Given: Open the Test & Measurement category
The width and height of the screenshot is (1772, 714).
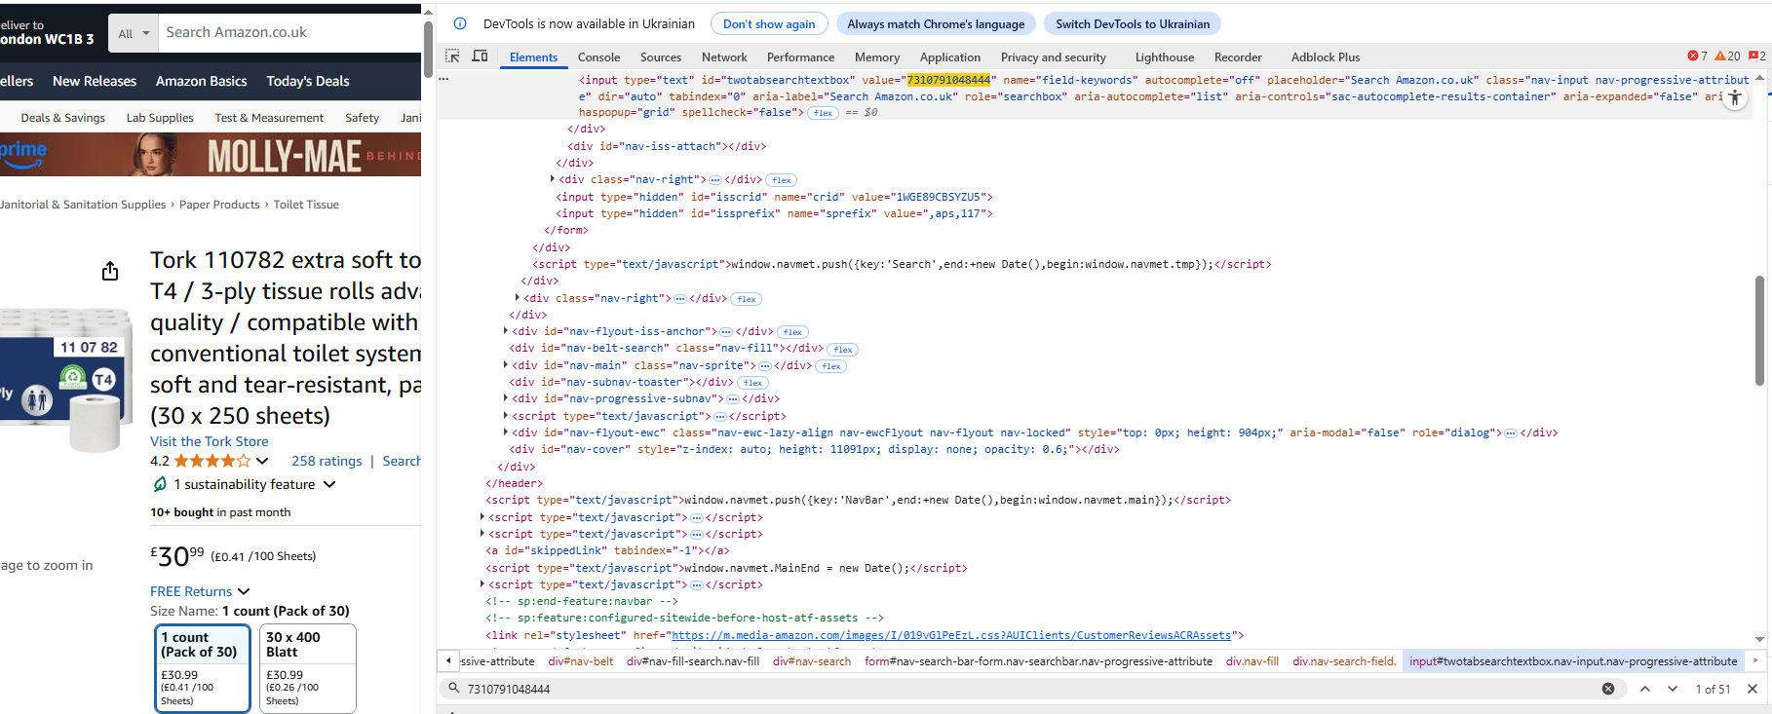Looking at the screenshot, I should [269, 118].
